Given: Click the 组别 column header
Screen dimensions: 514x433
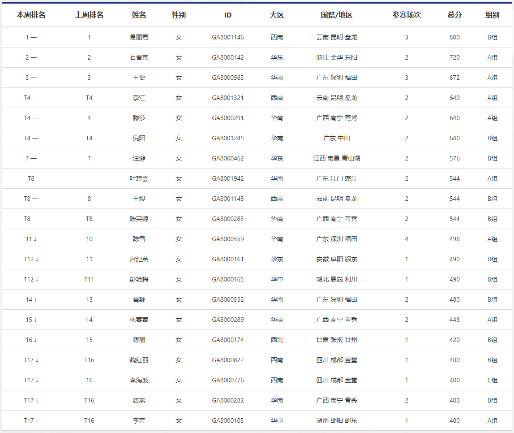Looking at the screenshot, I should point(493,15).
